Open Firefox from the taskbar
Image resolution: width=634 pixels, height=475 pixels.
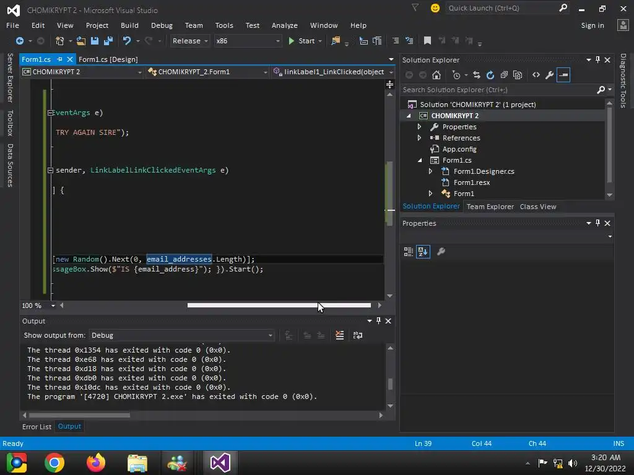coord(96,463)
